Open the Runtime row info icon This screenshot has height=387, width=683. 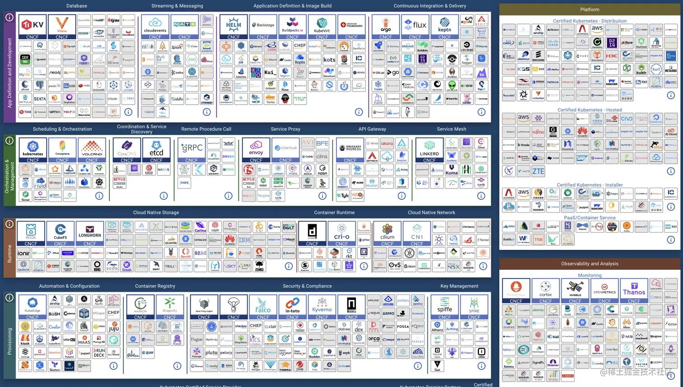[x=9, y=224]
